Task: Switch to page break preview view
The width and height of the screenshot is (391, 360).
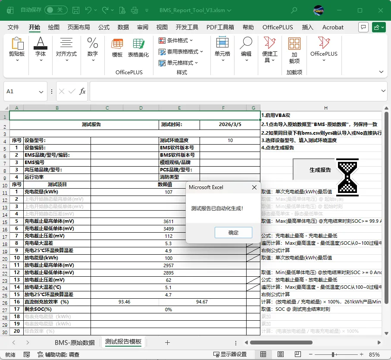Action: tap(298, 354)
